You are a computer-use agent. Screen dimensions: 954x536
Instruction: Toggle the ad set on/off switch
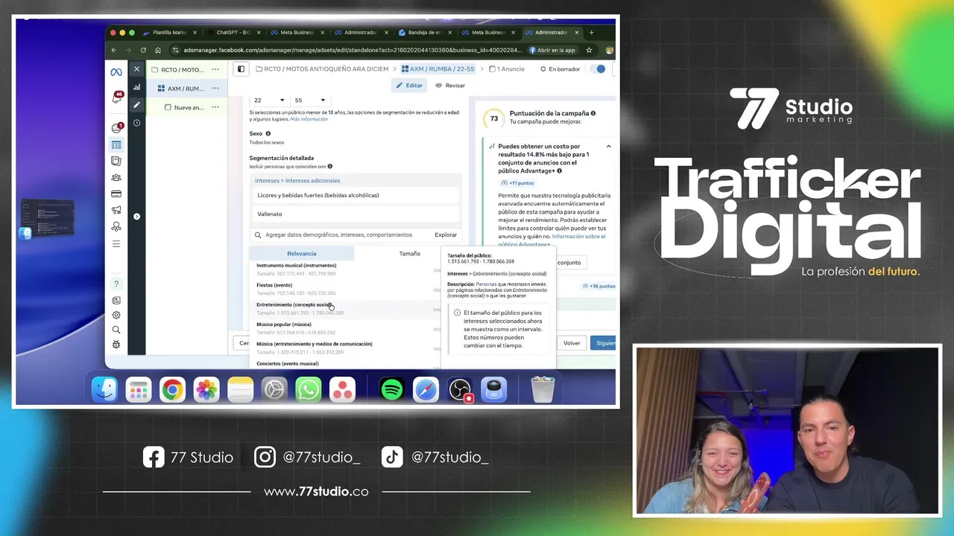tap(598, 69)
